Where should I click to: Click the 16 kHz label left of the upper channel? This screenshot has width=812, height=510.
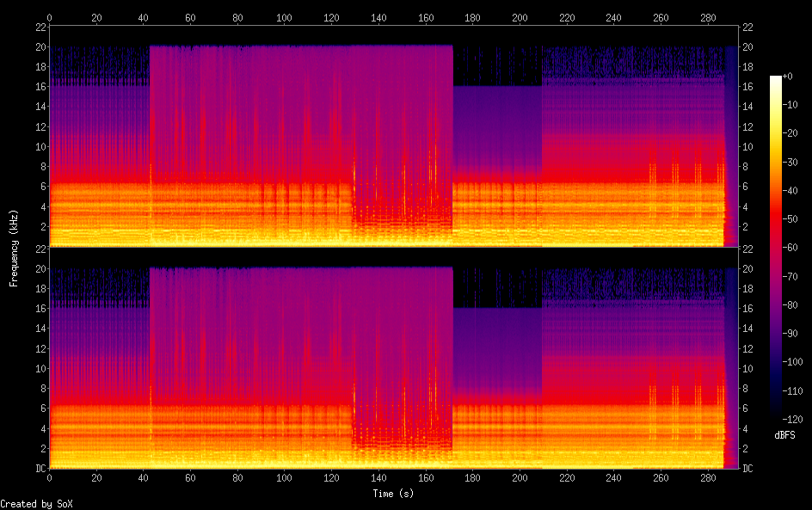pos(39,87)
